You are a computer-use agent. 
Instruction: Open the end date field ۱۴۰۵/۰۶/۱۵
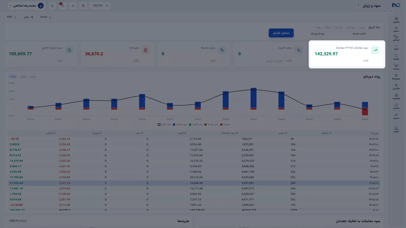click(x=317, y=34)
